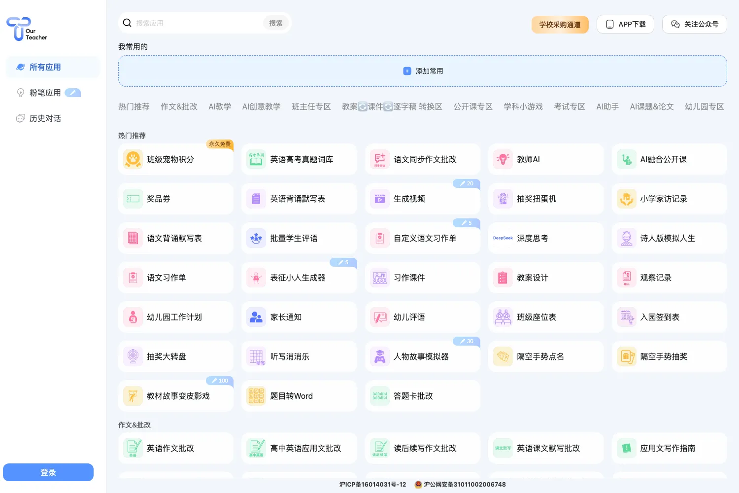
Task: Switch to the AI课题&论文 tab
Action: [x=652, y=106]
